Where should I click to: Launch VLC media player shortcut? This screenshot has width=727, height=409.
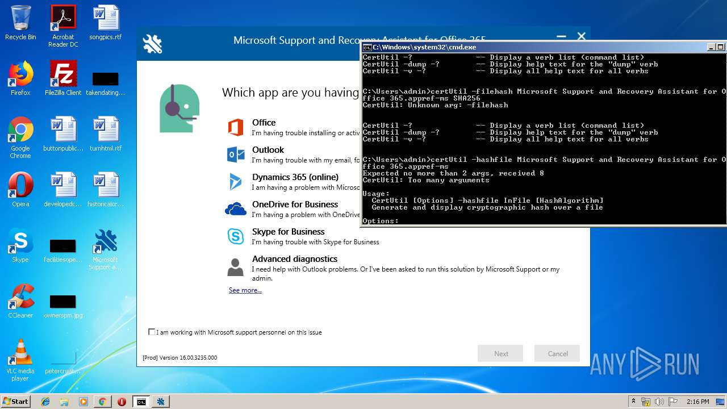(20, 361)
